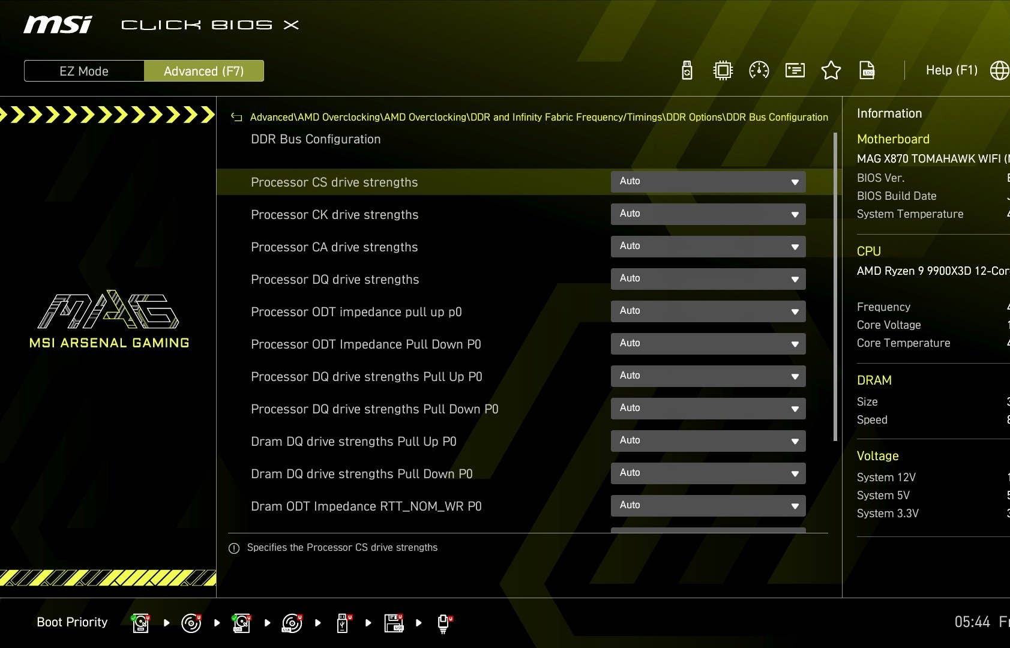Viewport: 1010px width, 648px height.
Task: Click 'Dram DQ drive strengths Pull Up P0' label
Action: click(x=353, y=442)
